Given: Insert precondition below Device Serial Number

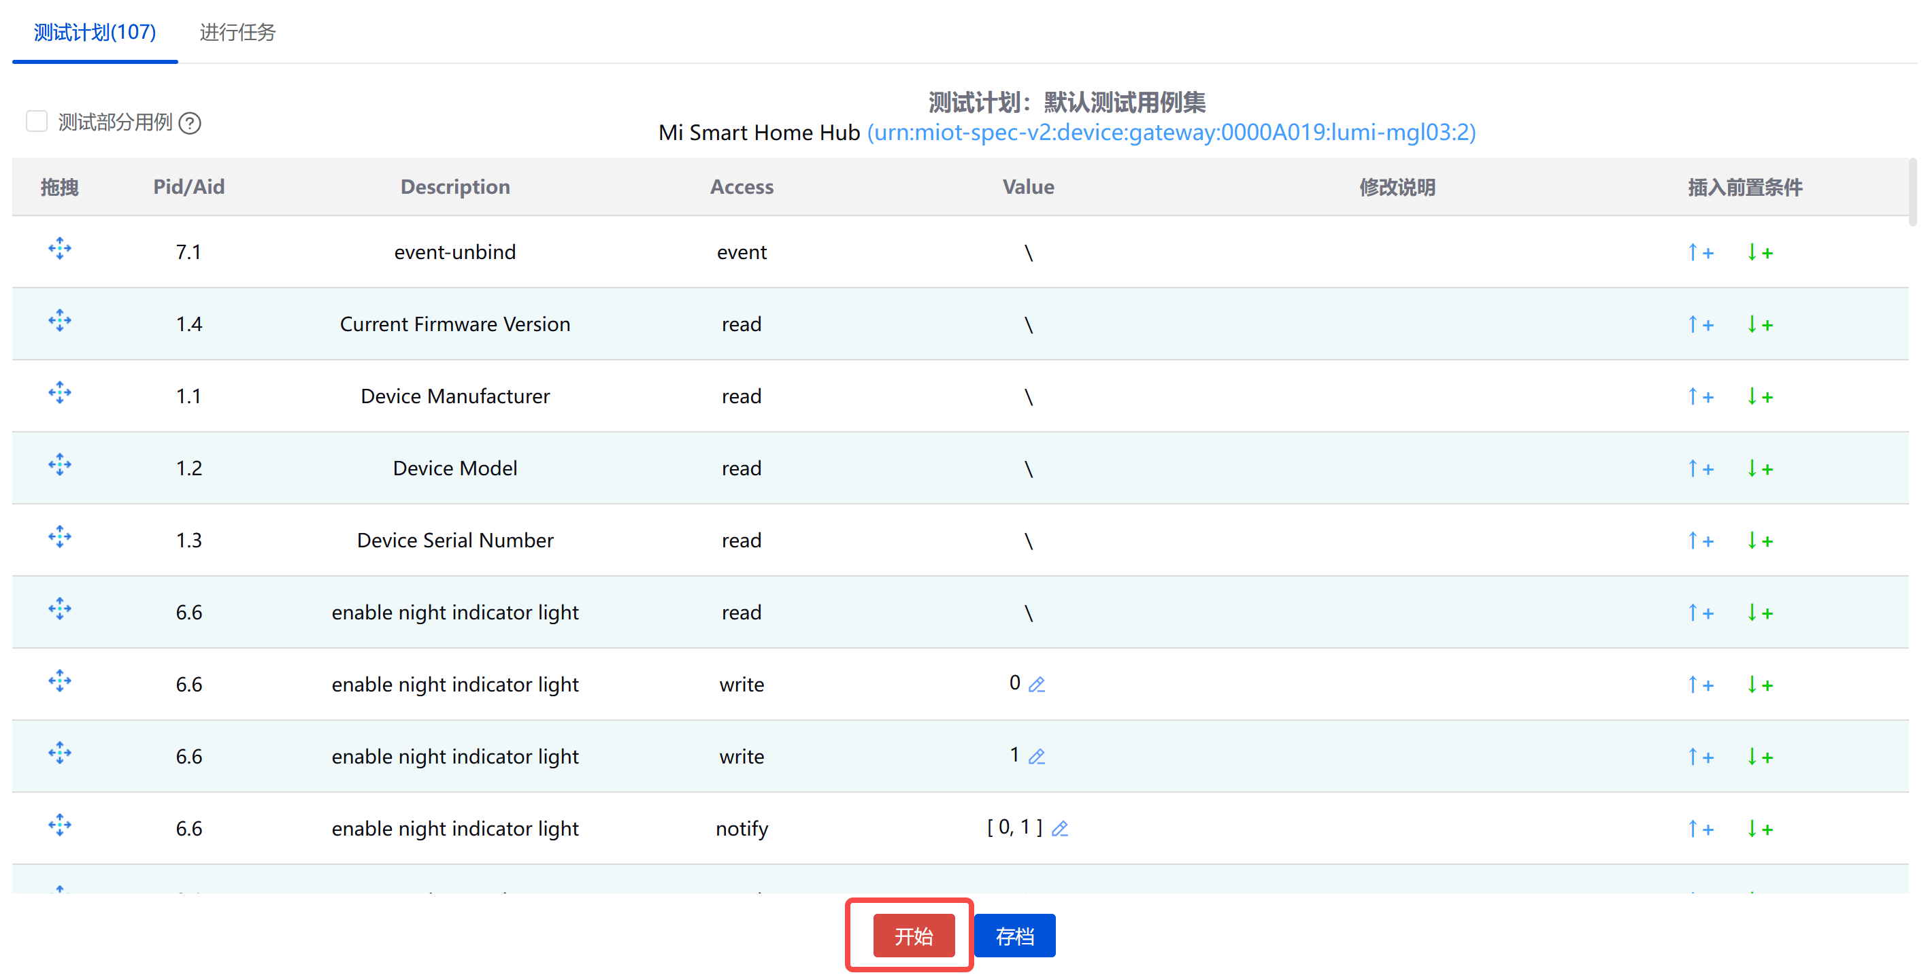Looking at the screenshot, I should click(1759, 541).
